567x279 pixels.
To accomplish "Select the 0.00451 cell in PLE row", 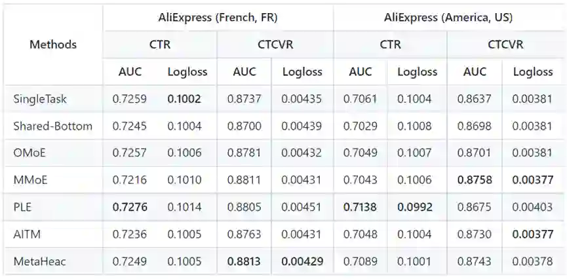I will 302,207.
